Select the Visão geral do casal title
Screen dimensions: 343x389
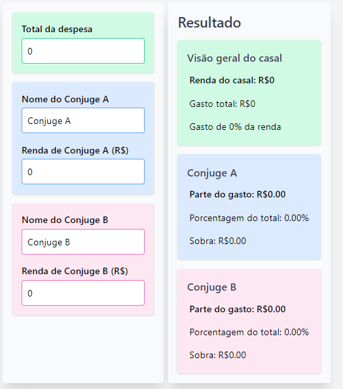[x=234, y=58]
